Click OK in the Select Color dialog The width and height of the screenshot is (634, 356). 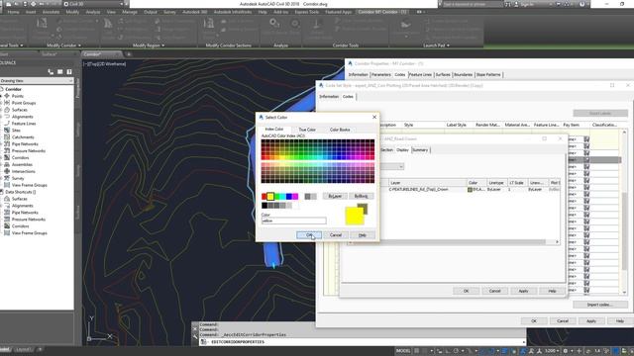(309, 235)
